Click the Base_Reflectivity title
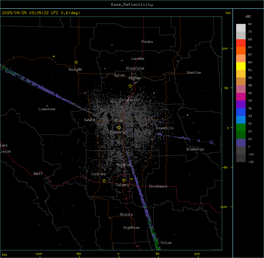264x258 pixels. [x=132, y=5]
